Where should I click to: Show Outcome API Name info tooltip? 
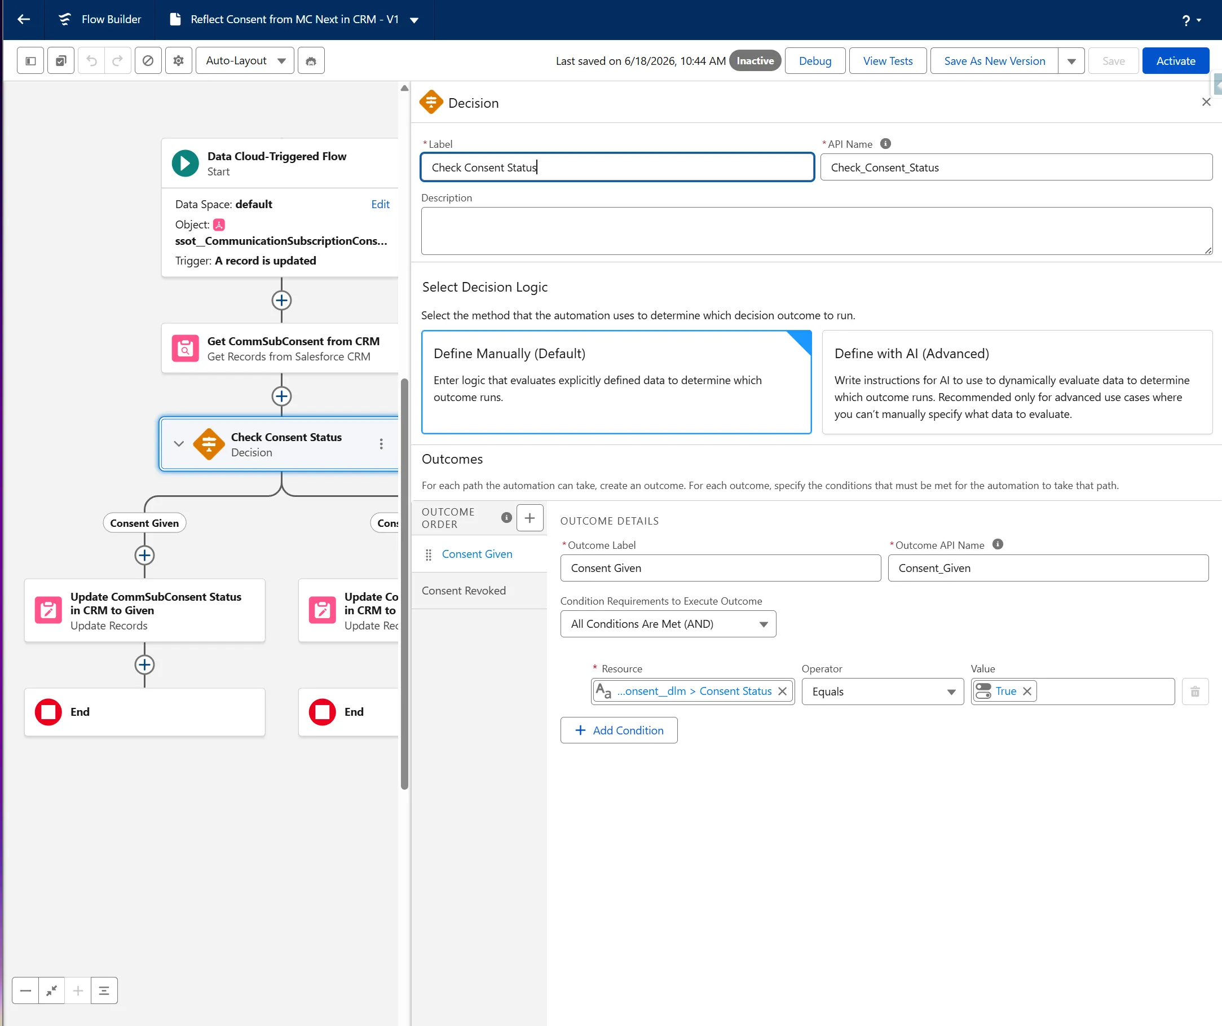pos(998,545)
